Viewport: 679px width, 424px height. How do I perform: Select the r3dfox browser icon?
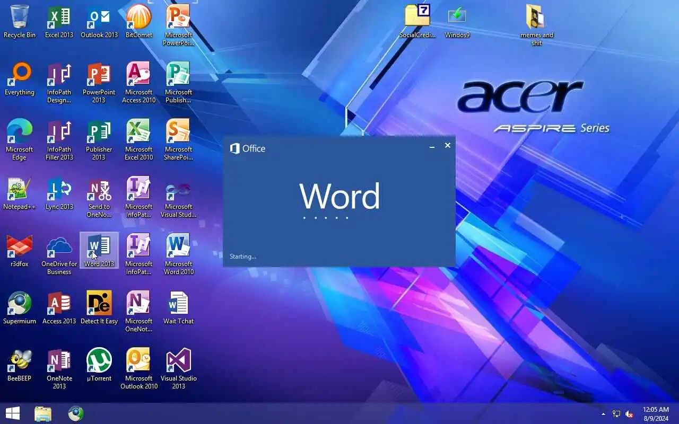point(20,250)
